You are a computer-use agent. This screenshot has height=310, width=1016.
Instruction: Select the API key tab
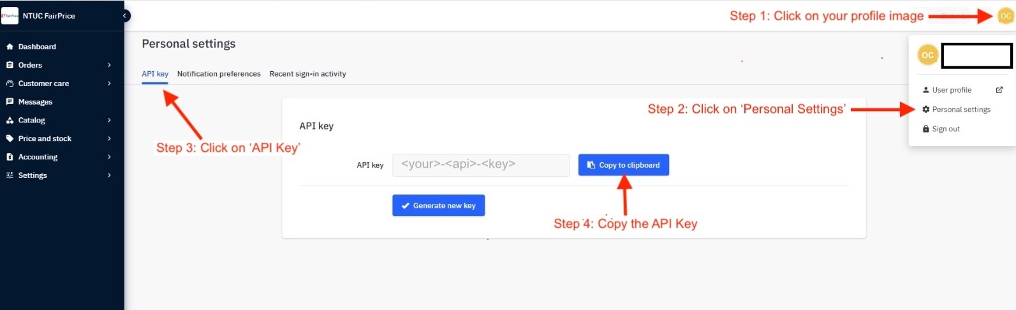pyautogui.click(x=155, y=74)
